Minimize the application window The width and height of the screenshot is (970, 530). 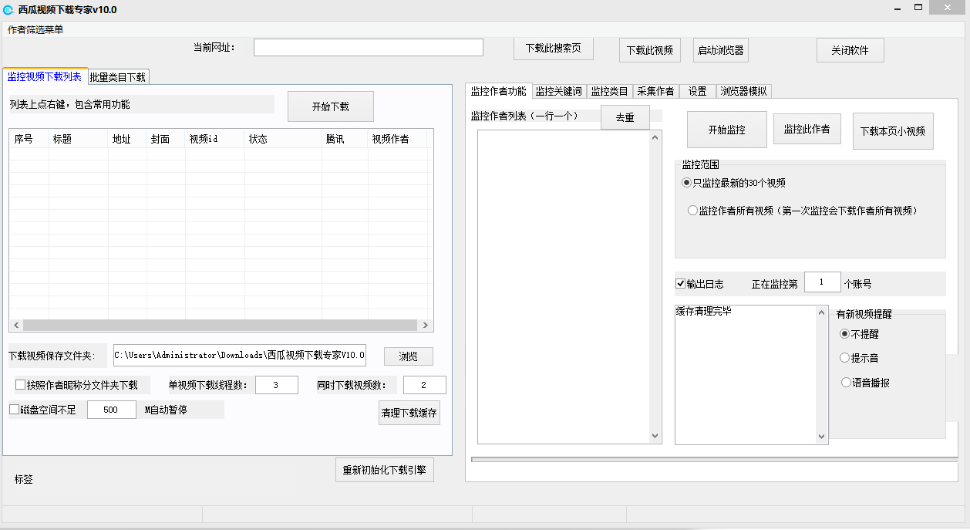(897, 8)
